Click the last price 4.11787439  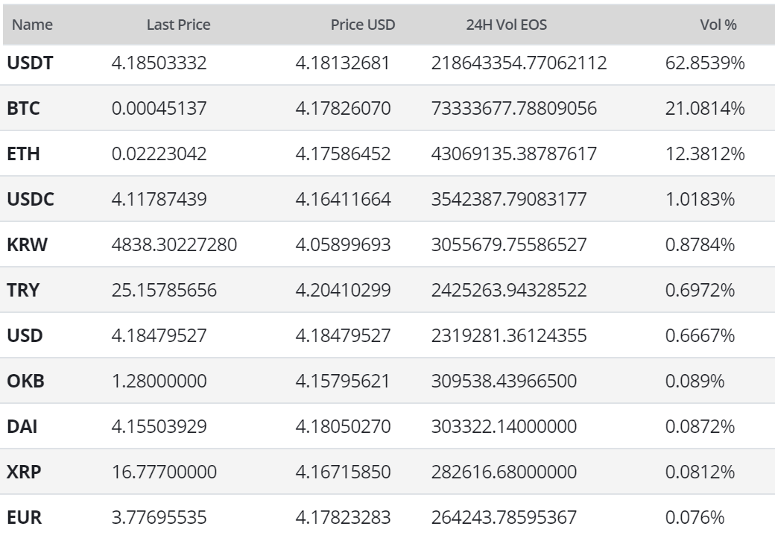pos(159,200)
